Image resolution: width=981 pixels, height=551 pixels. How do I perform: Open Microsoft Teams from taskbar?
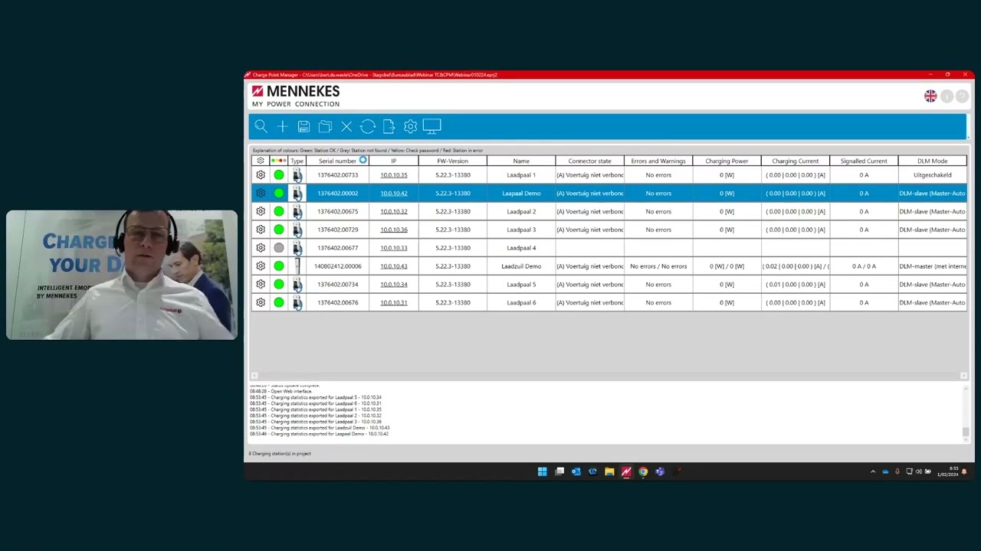[660, 471]
